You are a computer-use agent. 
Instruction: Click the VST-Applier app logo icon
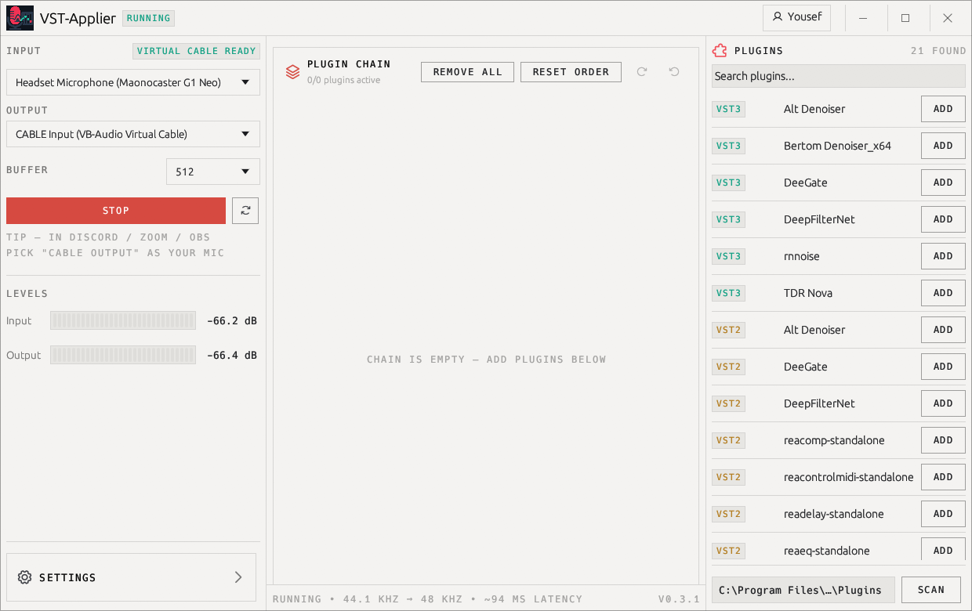click(20, 18)
